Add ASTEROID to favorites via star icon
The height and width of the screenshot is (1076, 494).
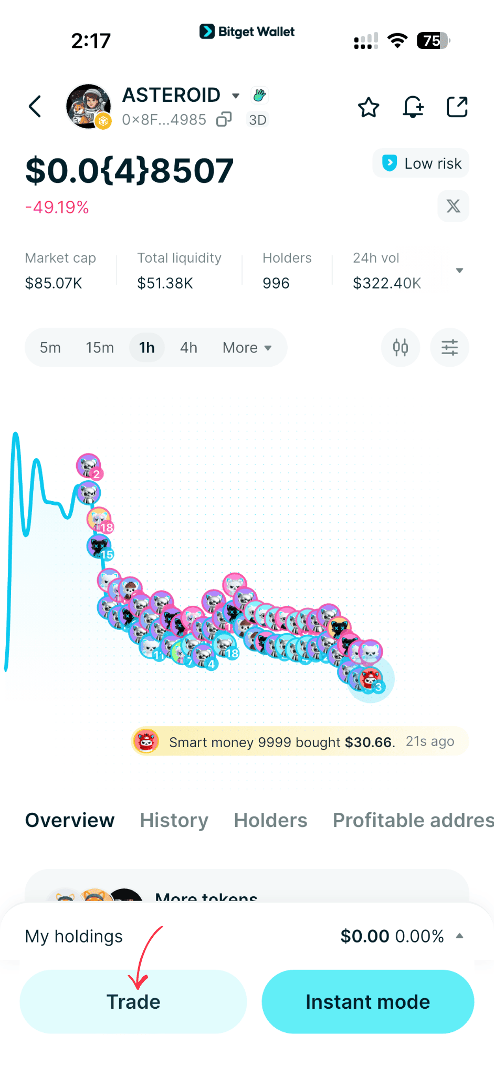pos(369,107)
